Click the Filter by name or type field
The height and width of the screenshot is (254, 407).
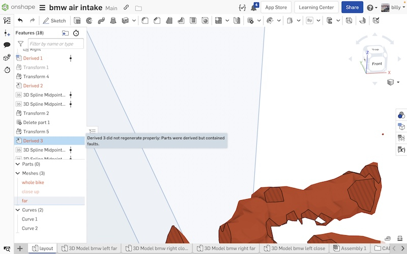(56, 44)
